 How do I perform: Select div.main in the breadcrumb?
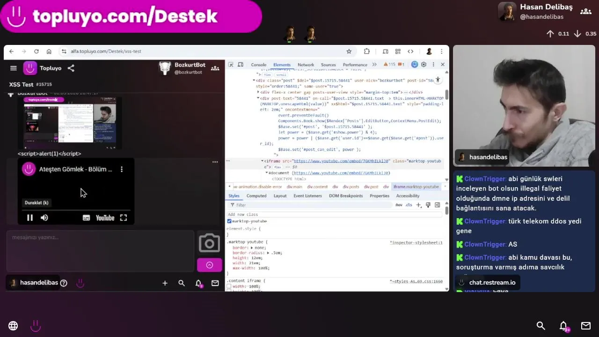(294, 187)
